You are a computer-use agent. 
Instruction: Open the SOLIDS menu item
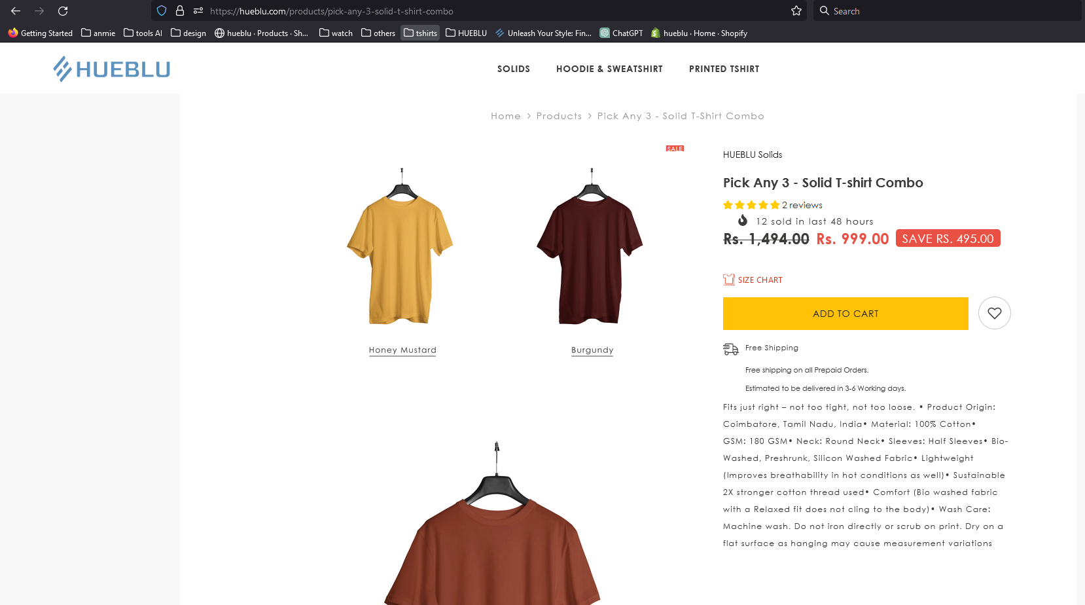514,69
